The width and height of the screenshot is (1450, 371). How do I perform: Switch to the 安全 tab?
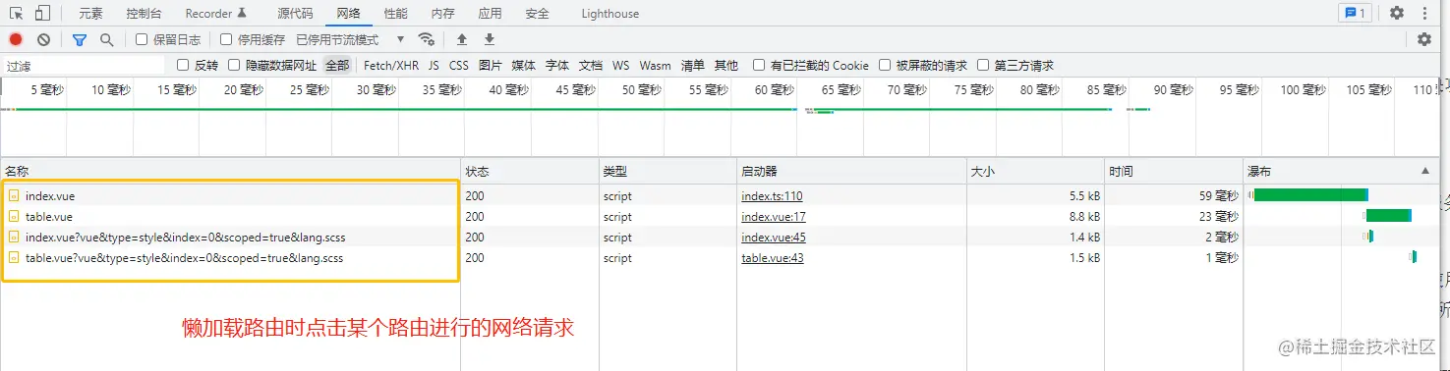[x=538, y=14]
